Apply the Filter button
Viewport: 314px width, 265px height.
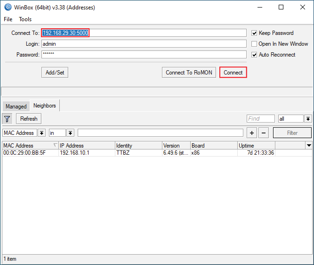292,133
